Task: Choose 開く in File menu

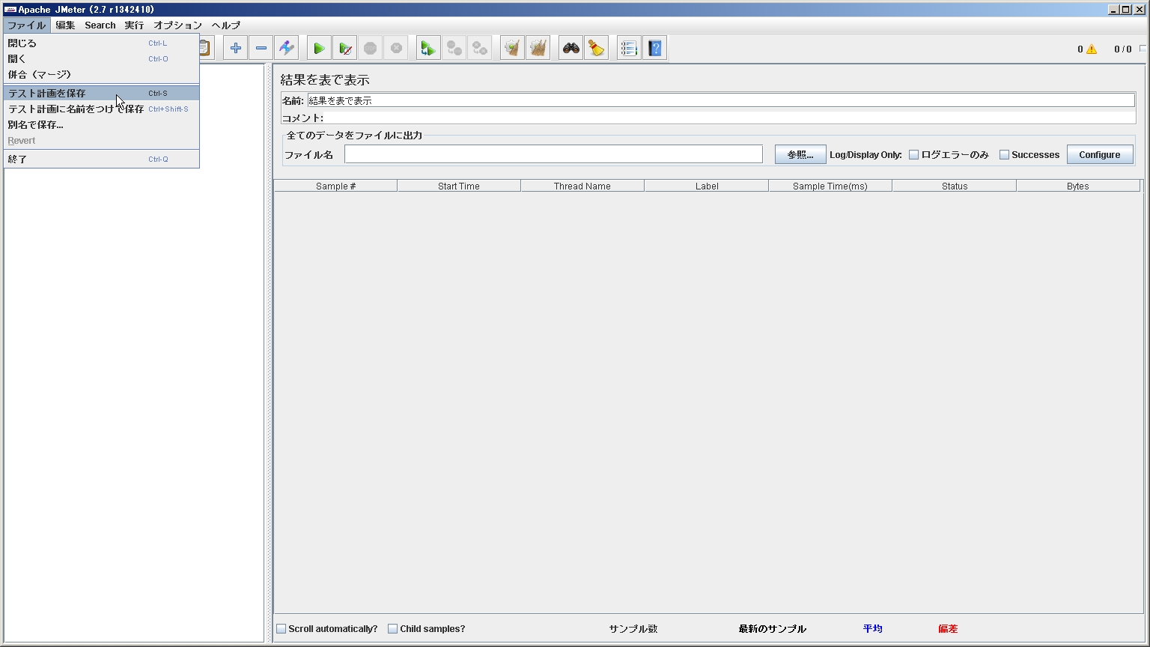Action: [101, 59]
